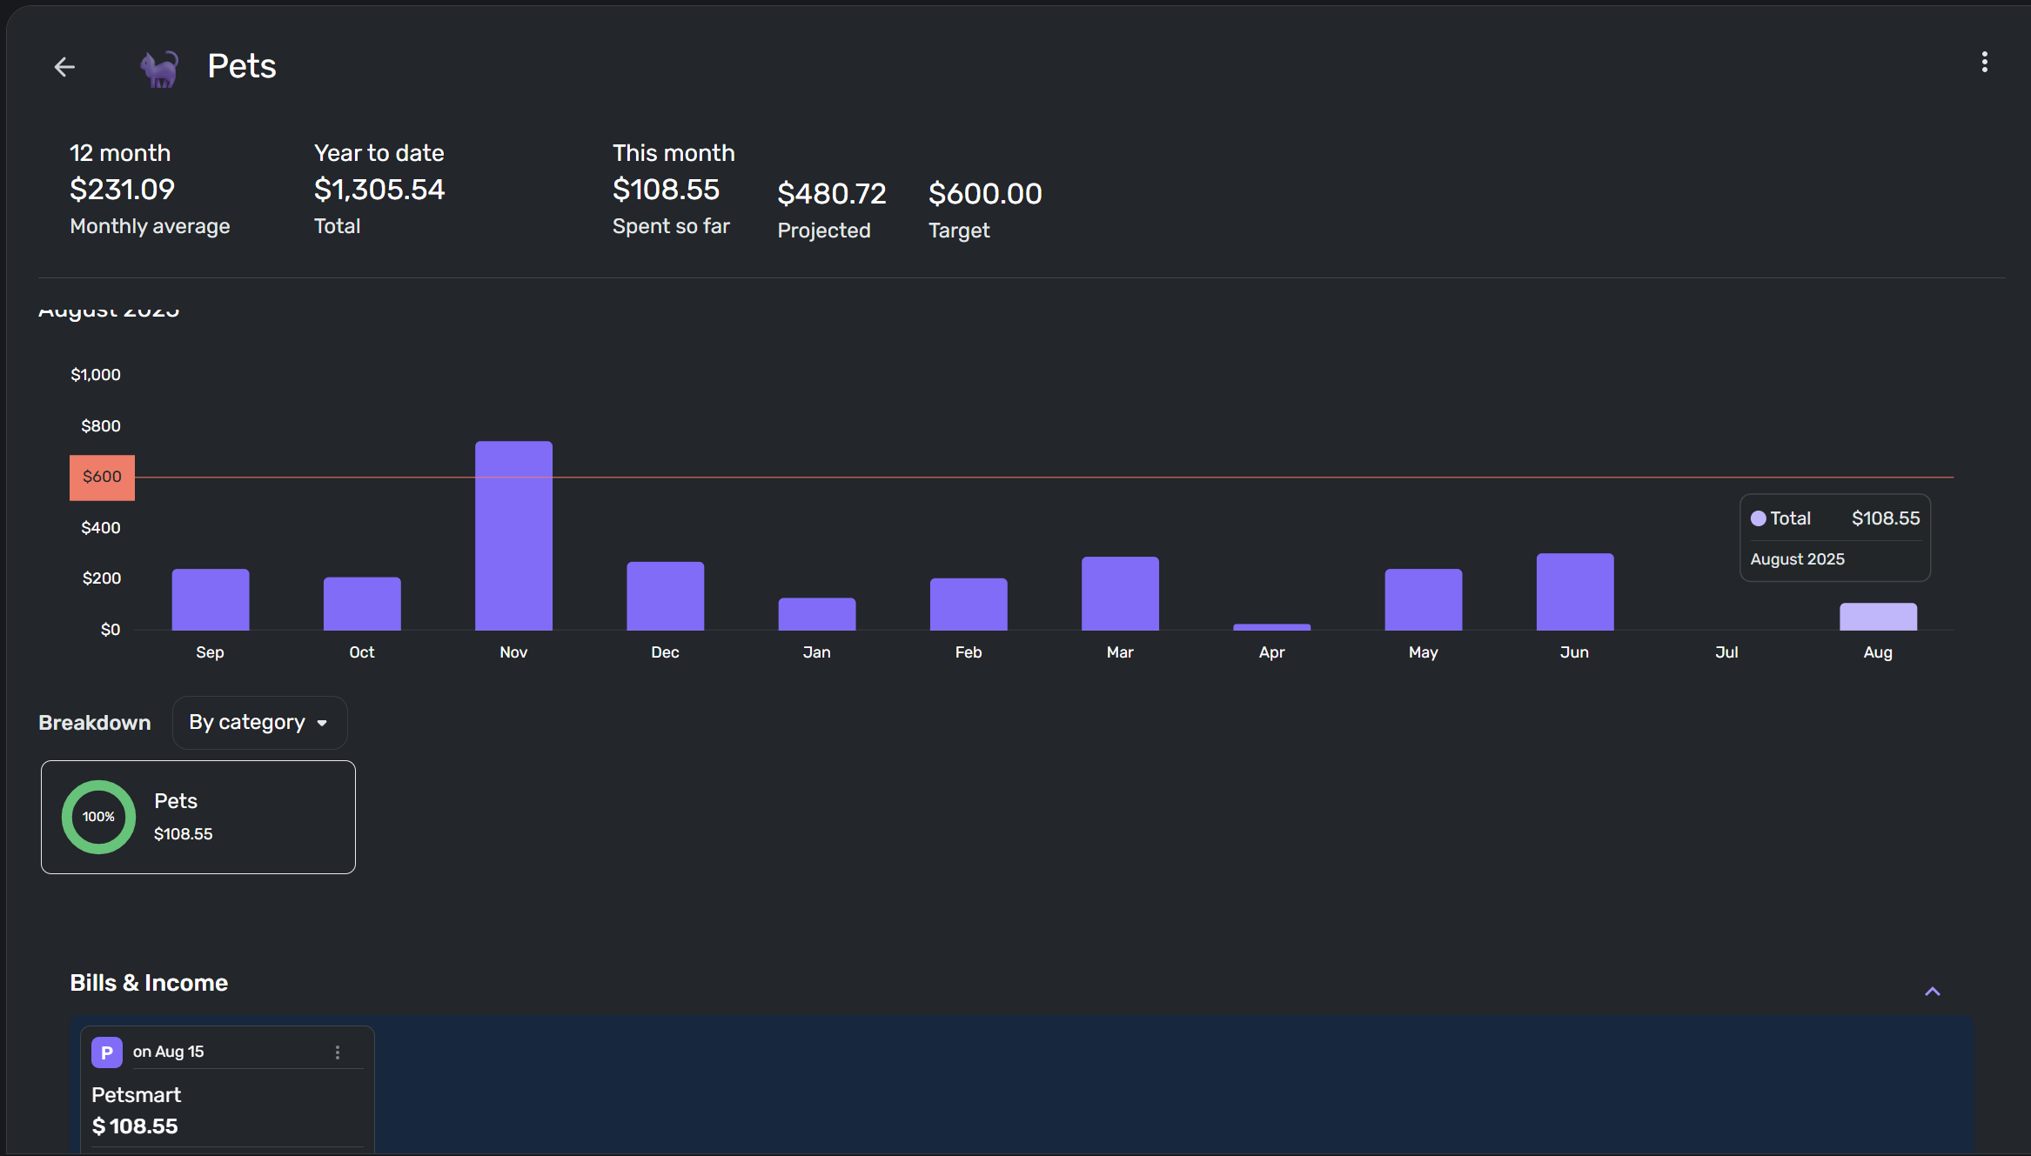Collapse the Bills & Income section
This screenshot has width=2031, height=1156.
coord(1932,992)
